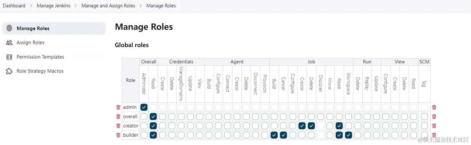This screenshot has width=471, height=145.
Task: Navigate to Manage and Assign Roles breadcrumb
Action: point(108,6)
